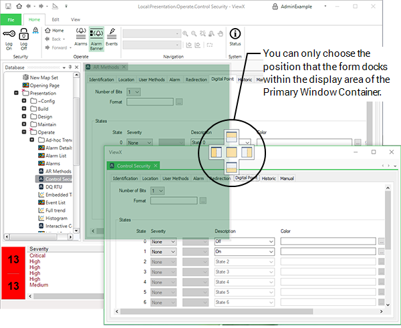Click the green File button
Viewport: 401px width, 328px height.
point(11,20)
